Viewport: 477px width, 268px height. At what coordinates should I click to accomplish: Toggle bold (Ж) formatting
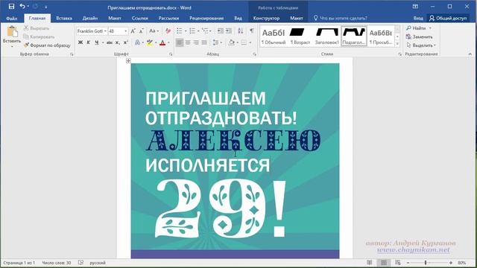click(x=80, y=42)
